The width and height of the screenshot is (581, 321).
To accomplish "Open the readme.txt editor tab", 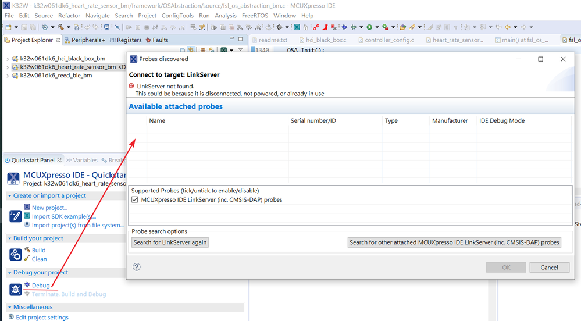I will point(269,40).
